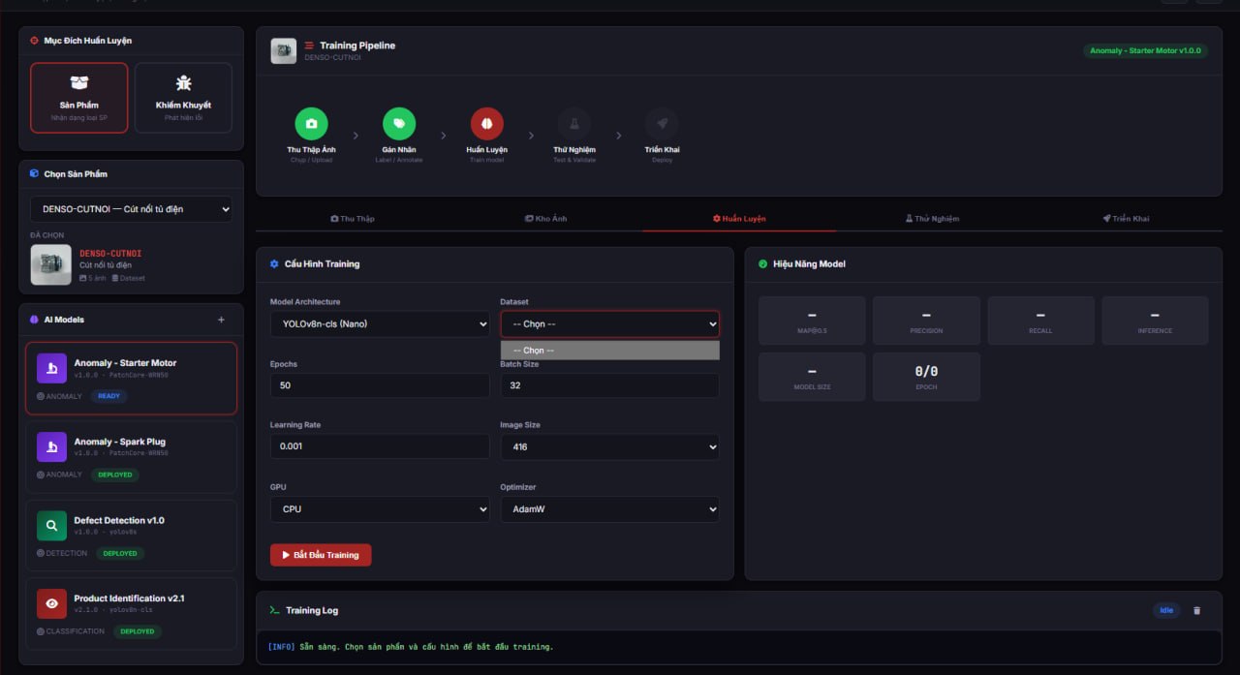Click the gear icon beside Cấu Hình Training
1240x675 pixels.
(x=275, y=263)
